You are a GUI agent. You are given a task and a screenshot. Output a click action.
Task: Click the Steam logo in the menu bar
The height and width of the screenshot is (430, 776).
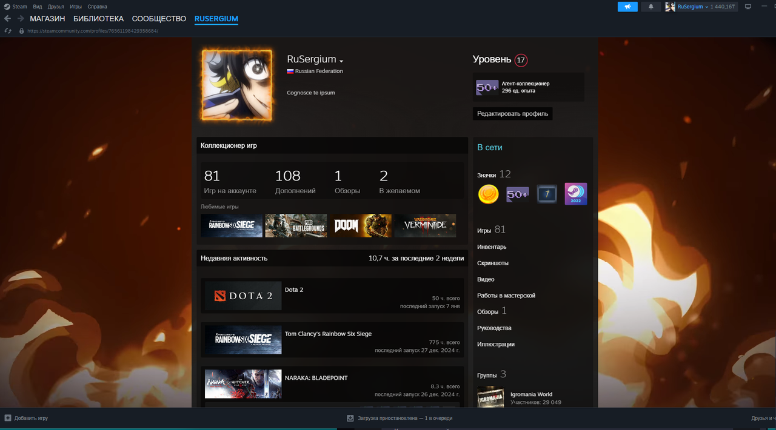[7, 7]
